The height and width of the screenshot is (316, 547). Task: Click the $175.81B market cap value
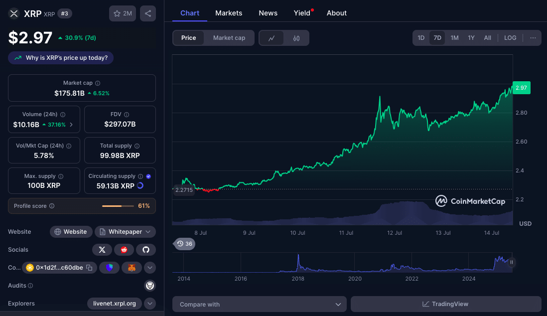point(69,93)
